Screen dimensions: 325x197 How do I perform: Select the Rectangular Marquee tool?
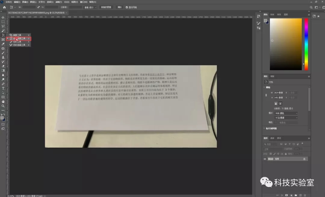coord(3,22)
